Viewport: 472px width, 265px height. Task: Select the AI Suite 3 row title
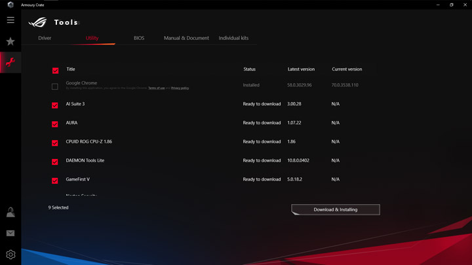[x=75, y=104]
